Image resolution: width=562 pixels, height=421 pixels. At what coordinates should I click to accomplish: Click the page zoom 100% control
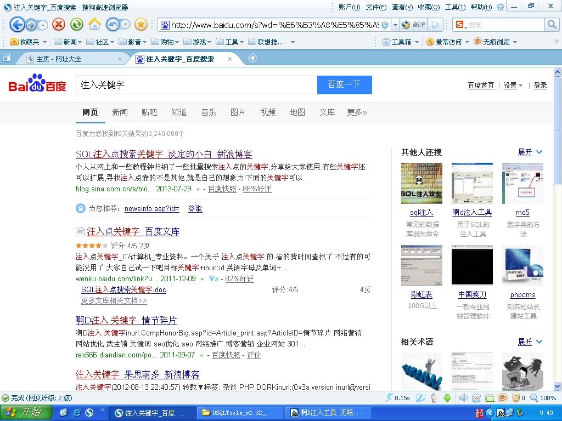[543, 398]
